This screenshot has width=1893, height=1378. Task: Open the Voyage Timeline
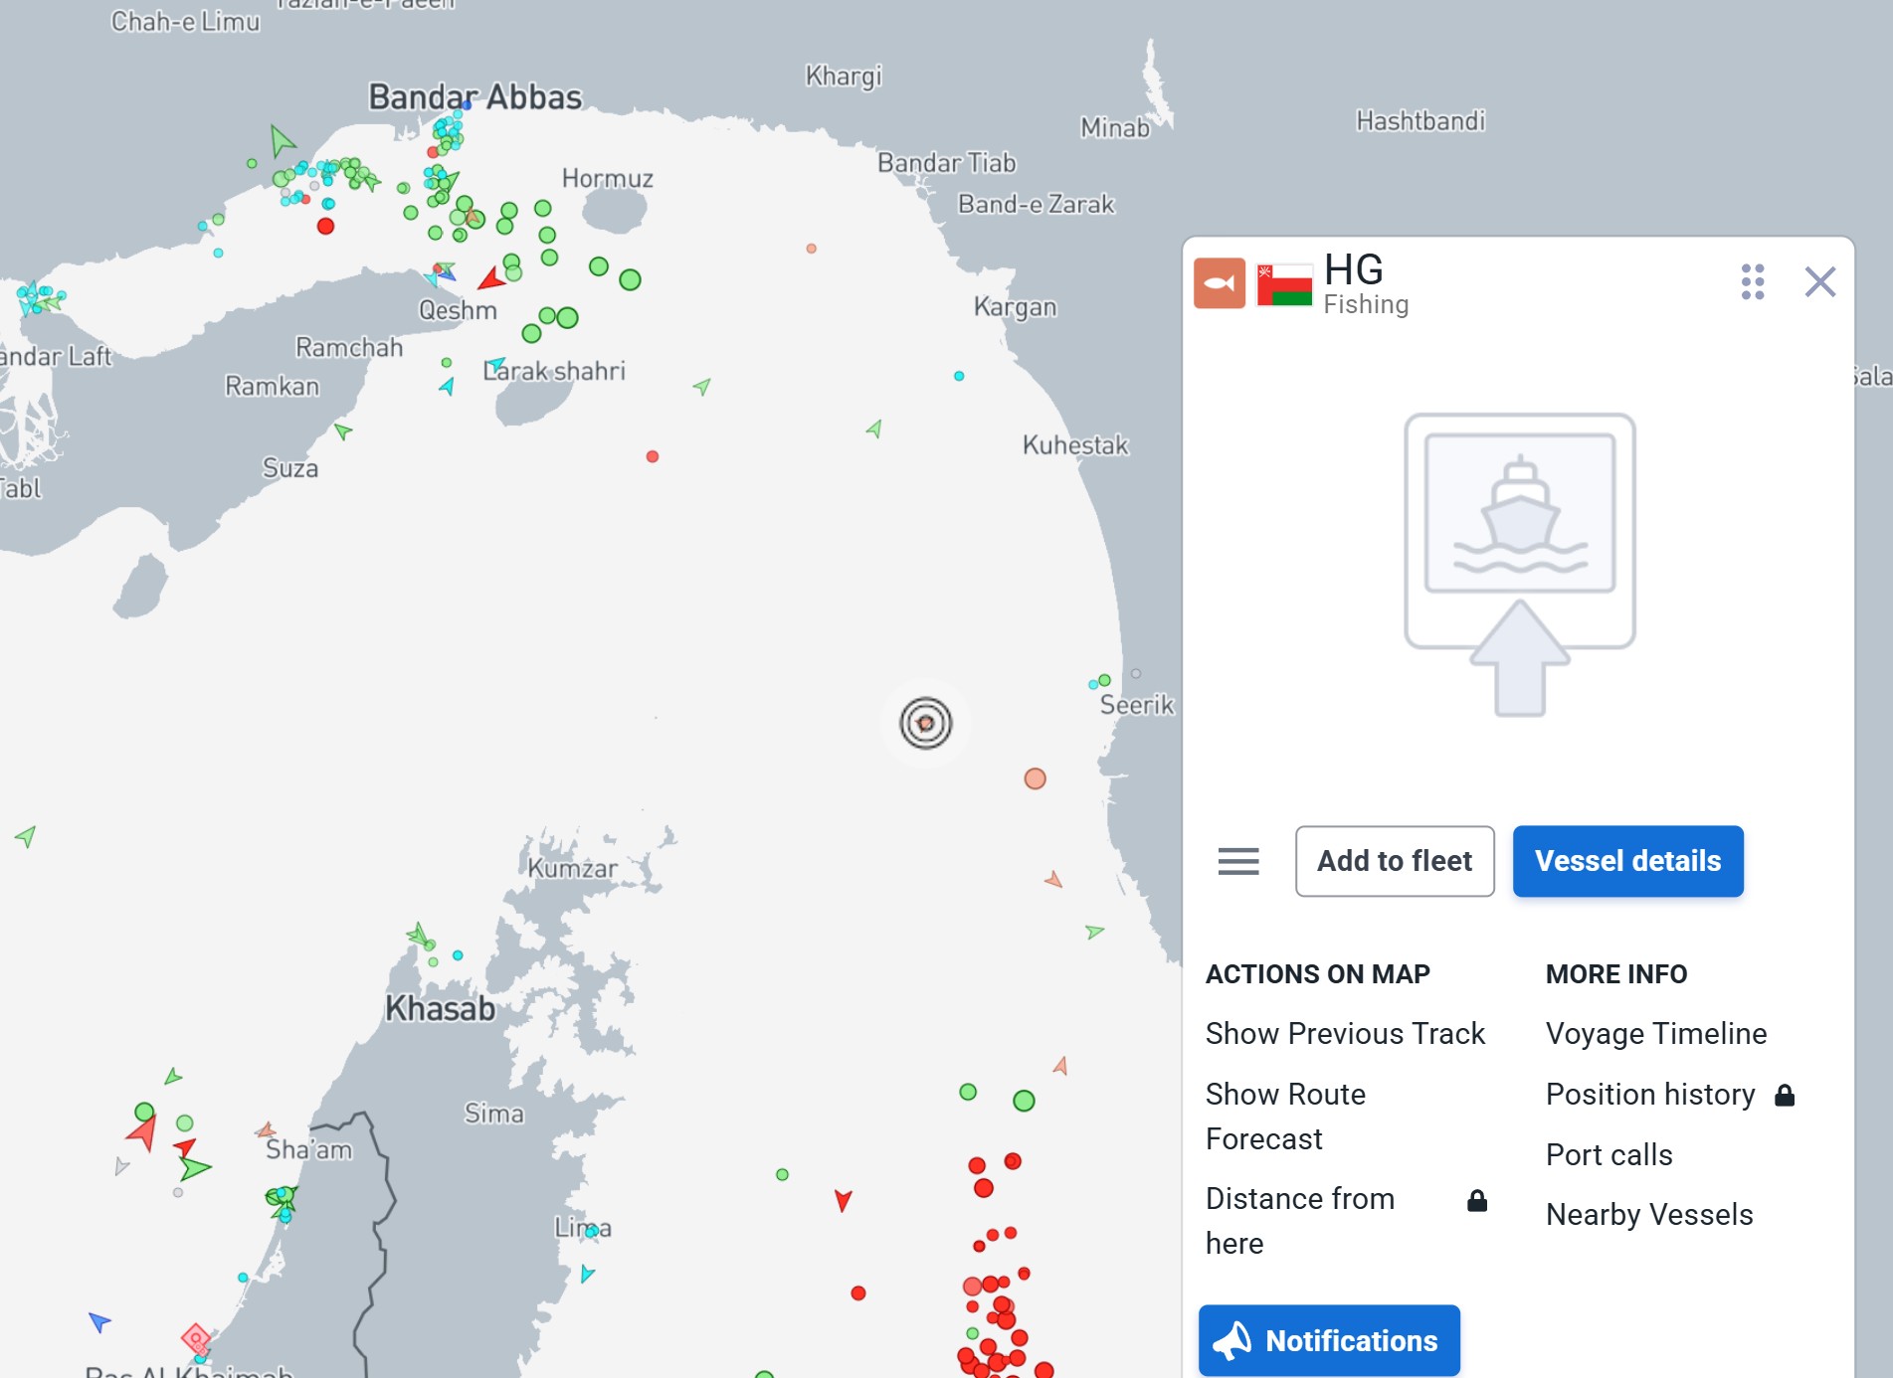tap(1656, 1034)
